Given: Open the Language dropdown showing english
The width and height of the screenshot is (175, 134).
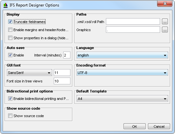Looking at the screenshot, I should pyautogui.click(x=122, y=55).
